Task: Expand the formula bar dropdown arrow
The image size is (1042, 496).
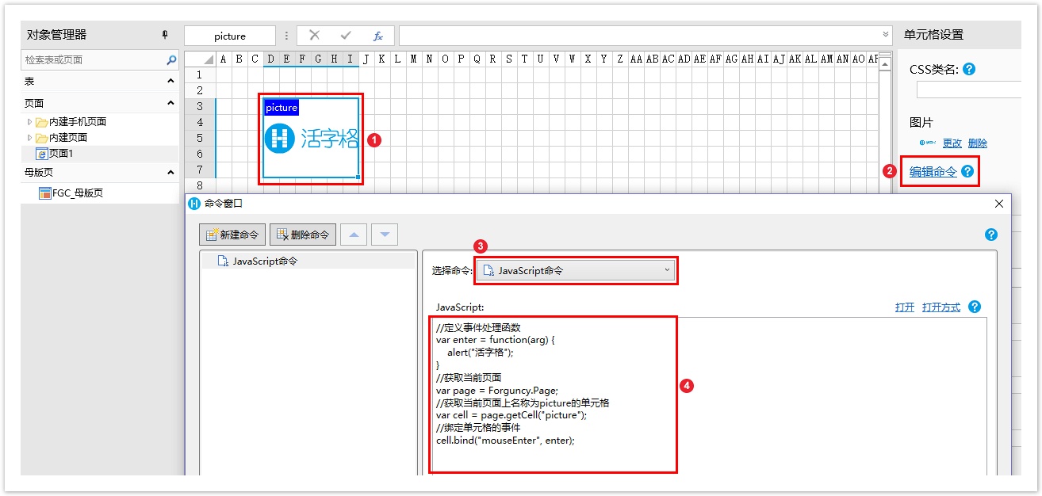Action: pyautogui.click(x=886, y=36)
